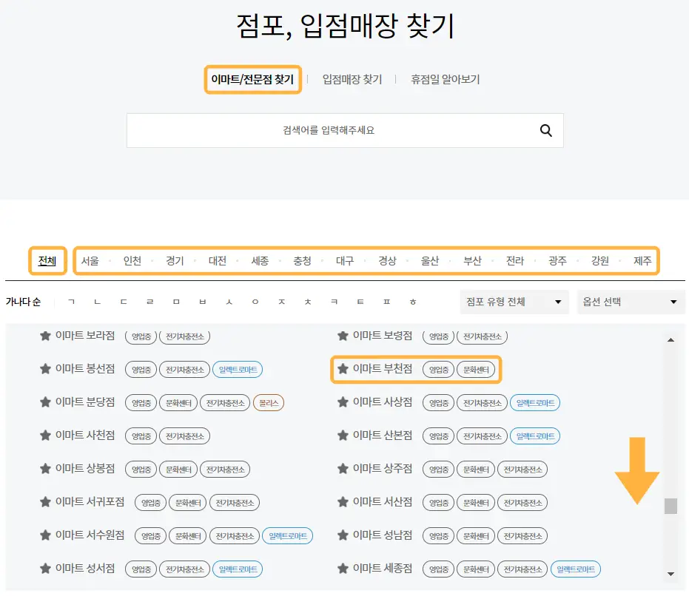Image resolution: width=689 pixels, height=596 pixels.
Task: Click the star beside 이마트 세종점
Action: [x=343, y=569]
